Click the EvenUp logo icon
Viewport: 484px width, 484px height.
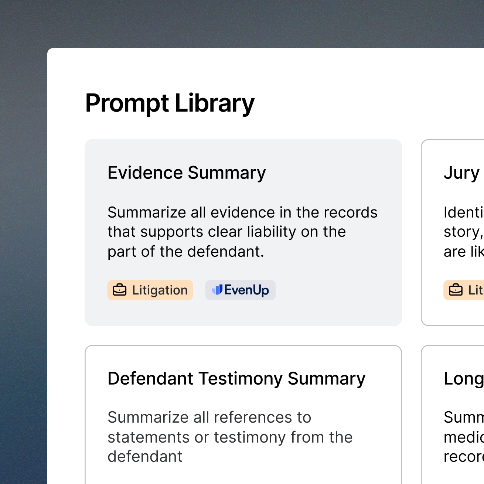tap(217, 290)
